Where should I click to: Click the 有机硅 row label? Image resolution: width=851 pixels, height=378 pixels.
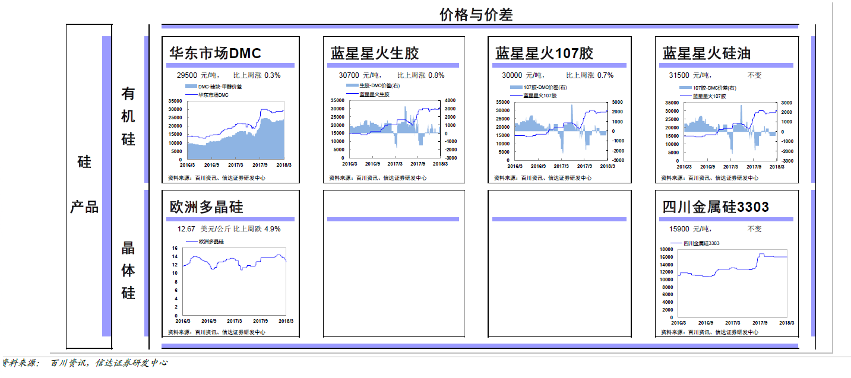pos(128,116)
